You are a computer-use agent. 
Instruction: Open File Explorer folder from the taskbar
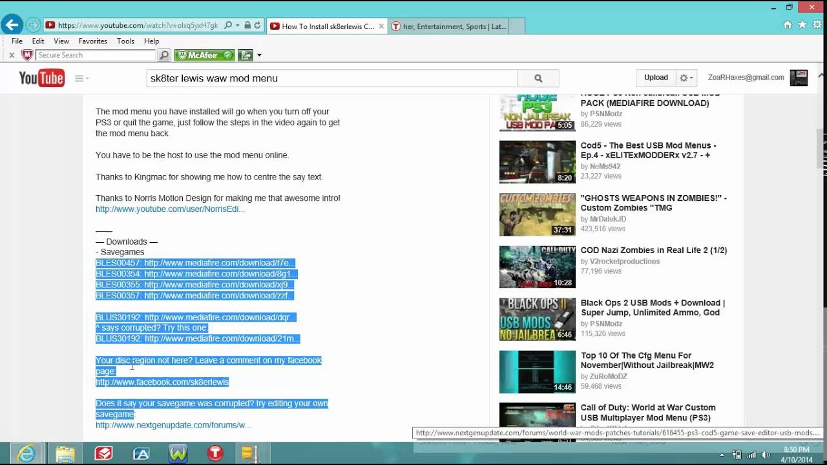[65, 454]
